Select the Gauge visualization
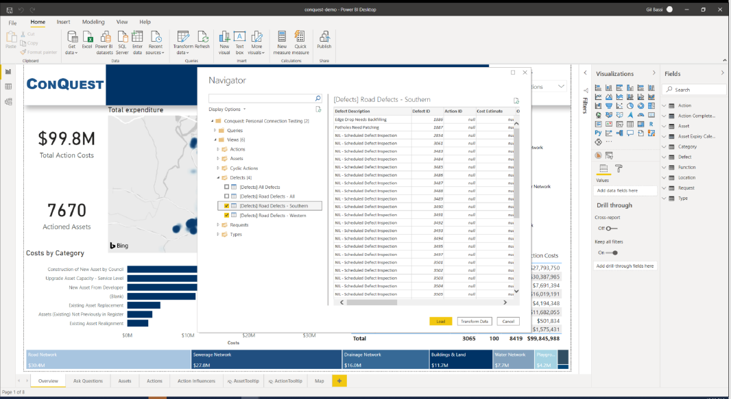This screenshot has width=731, height=399. (x=641, y=115)
